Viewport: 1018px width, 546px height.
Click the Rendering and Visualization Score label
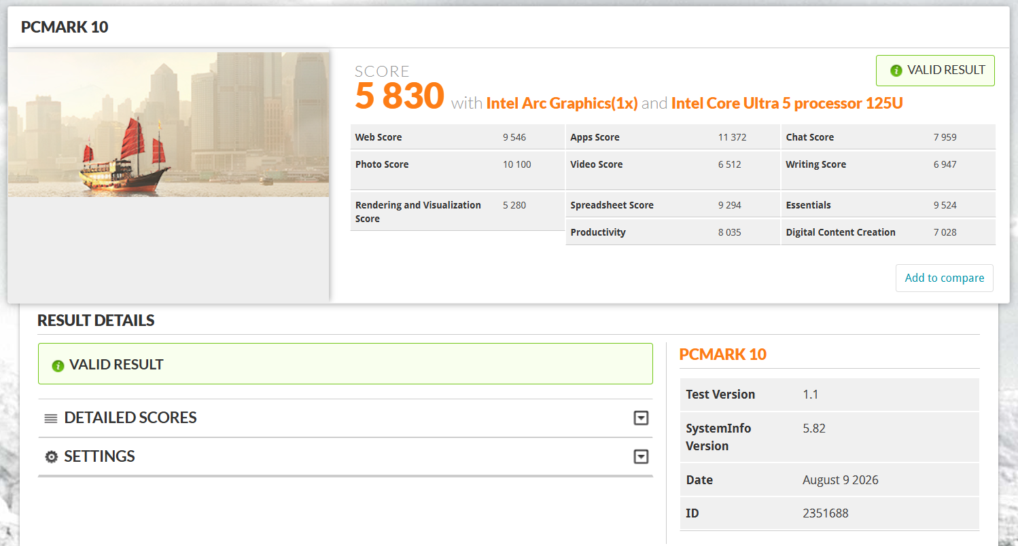point(418,212)
